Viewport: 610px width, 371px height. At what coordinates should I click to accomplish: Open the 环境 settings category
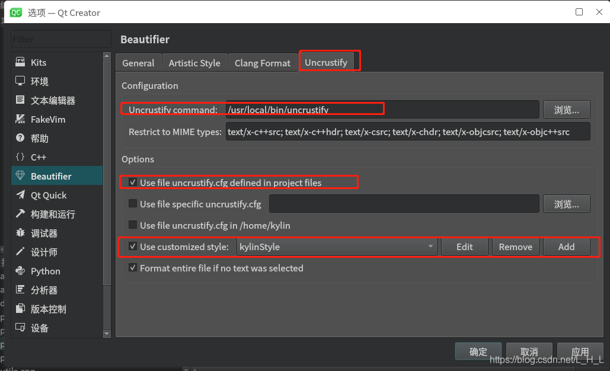(x=57, y=81)
